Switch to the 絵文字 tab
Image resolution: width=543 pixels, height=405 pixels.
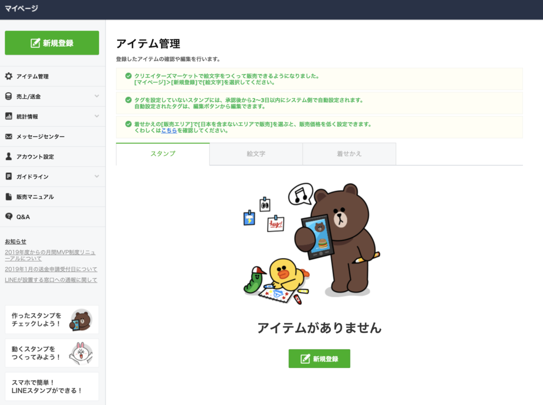click(x=256, y=154)
